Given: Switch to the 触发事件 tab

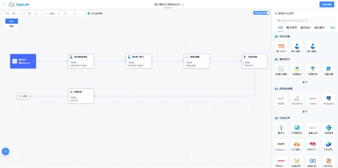Looking at the screenshot, I should pyautogui.click(x=319, y=28).
